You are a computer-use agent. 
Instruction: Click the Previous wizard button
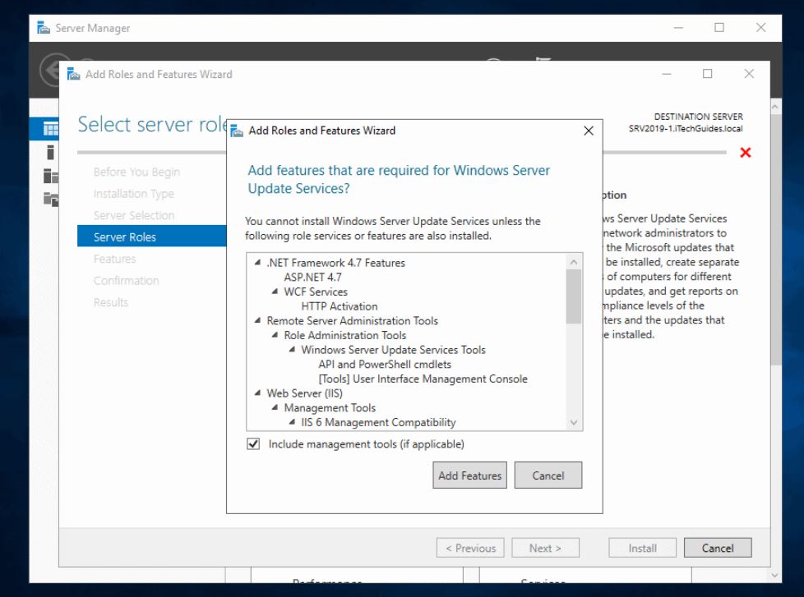470,548
